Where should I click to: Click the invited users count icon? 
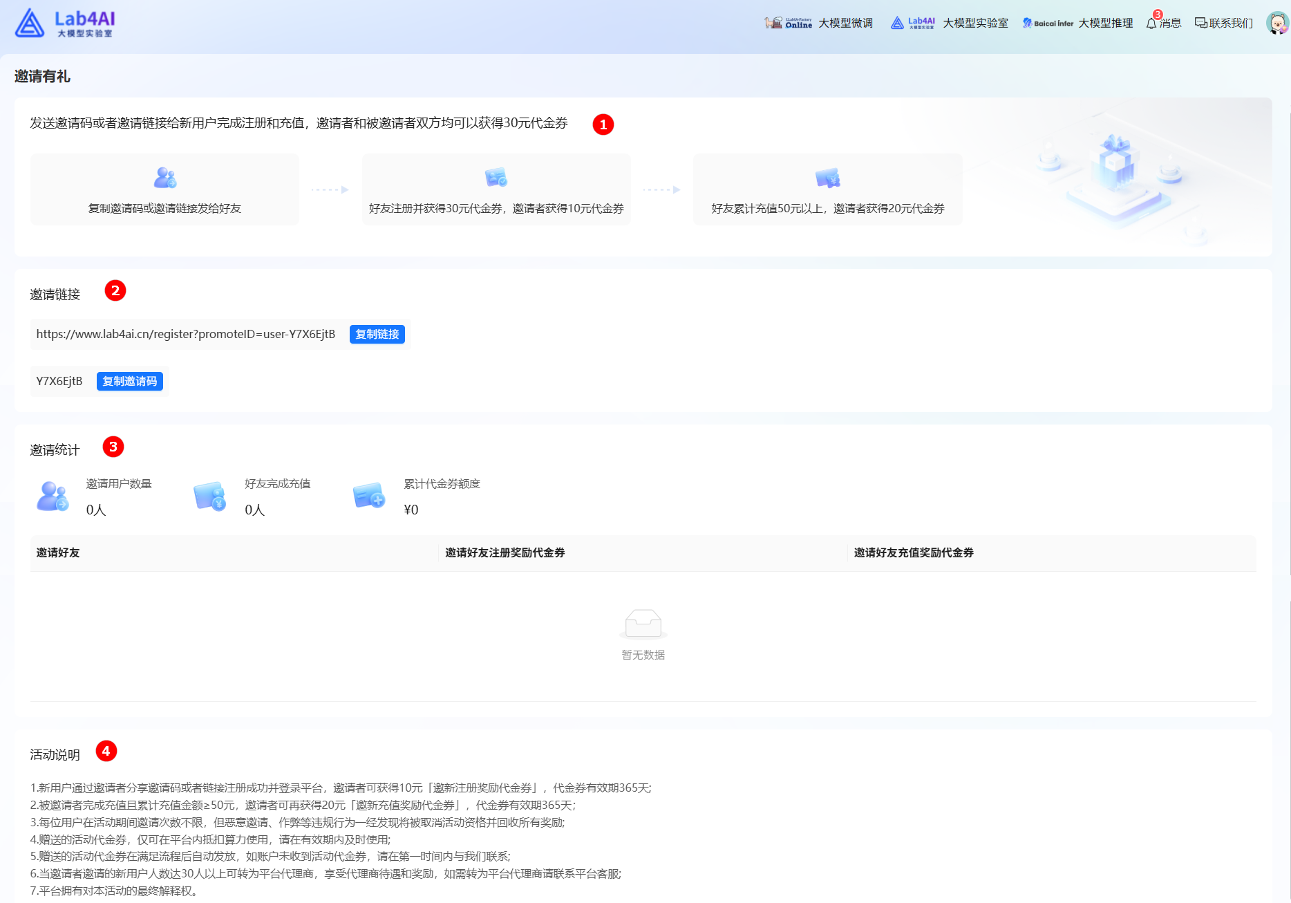click(53, 496)
